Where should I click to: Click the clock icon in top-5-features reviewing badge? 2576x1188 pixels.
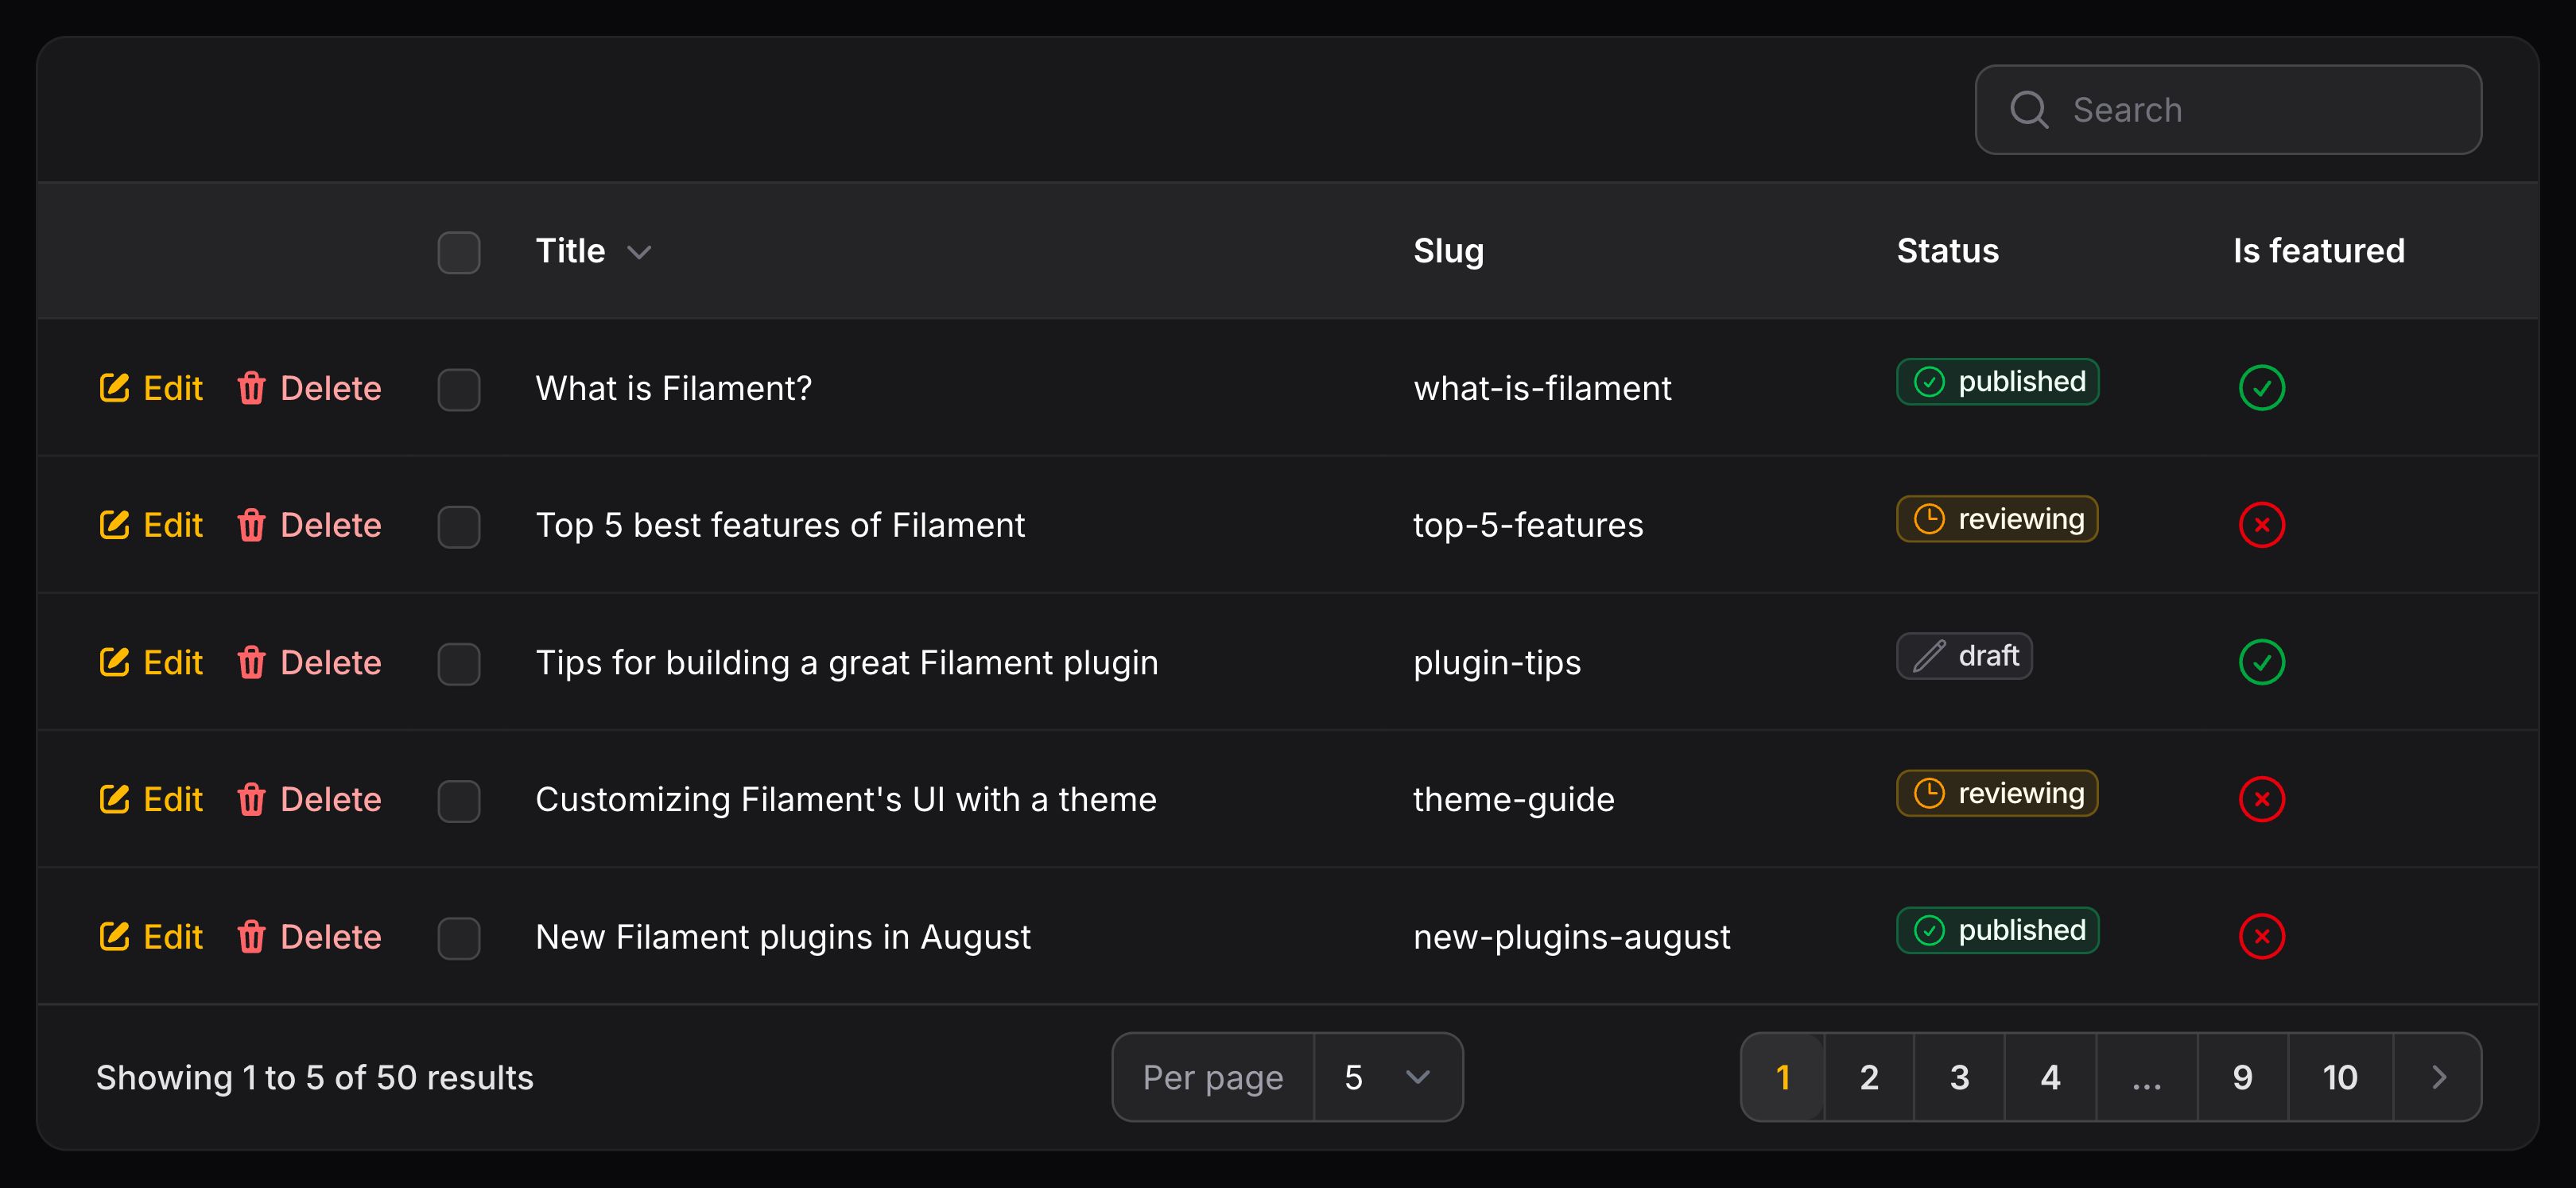[x=1928, y=519]
